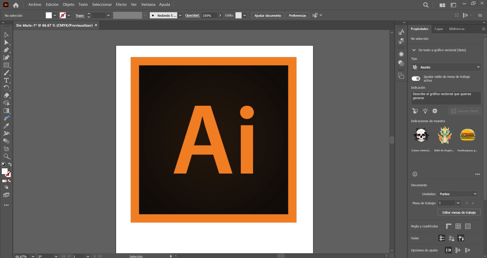Click the stroke swatch in control bar
Viewport: 487px width, 258px height.
point(62,15)
